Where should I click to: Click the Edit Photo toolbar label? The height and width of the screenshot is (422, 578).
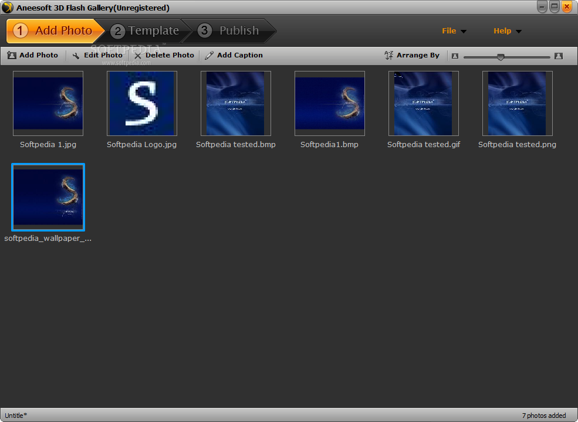coord(103,55)
